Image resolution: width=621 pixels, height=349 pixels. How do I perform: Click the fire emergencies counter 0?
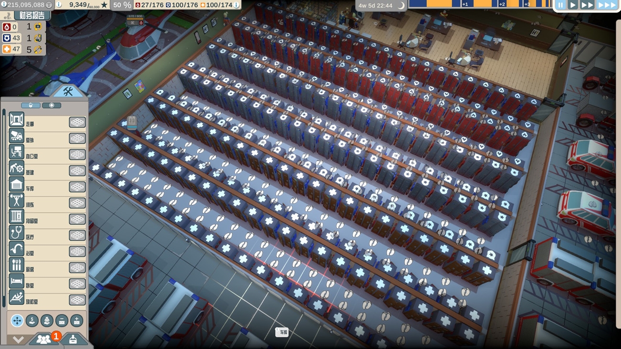coord(11,27)
